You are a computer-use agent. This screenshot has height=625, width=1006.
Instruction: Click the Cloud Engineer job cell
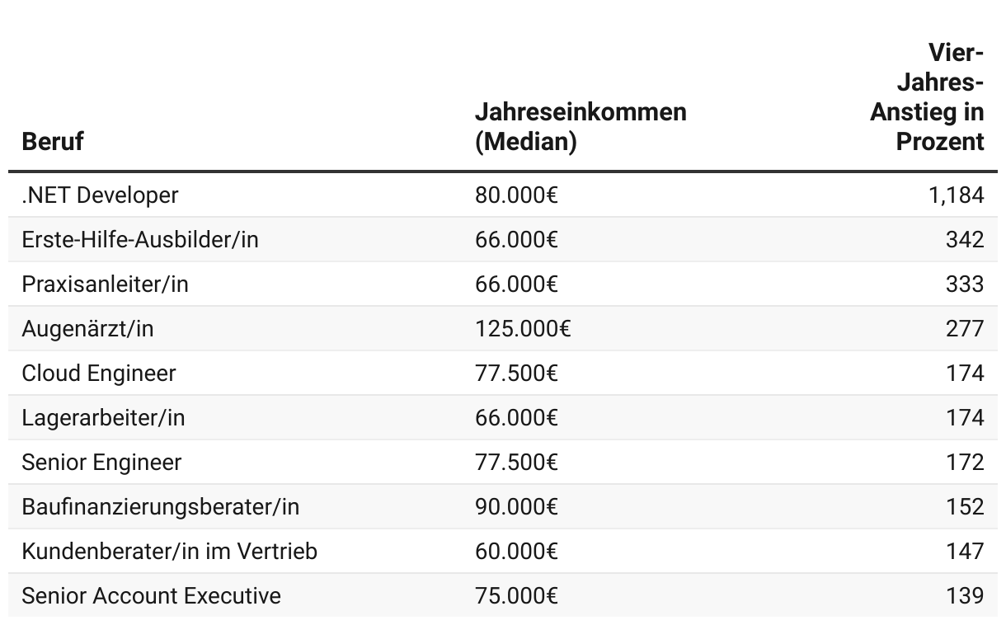99,373
